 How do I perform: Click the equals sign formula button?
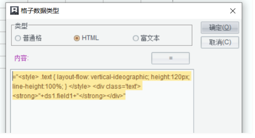(x=170, y=58)
